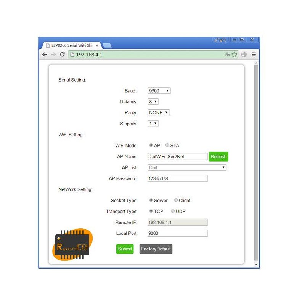Click the translate icon in address bar

[x=227, y=55]
